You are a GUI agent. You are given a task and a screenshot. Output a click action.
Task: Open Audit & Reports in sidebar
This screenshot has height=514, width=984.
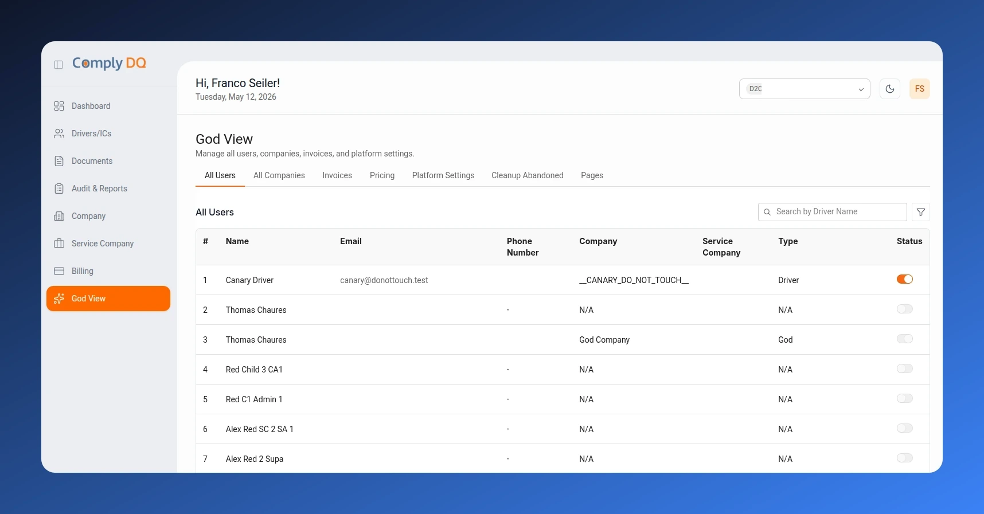pos(108,189)
